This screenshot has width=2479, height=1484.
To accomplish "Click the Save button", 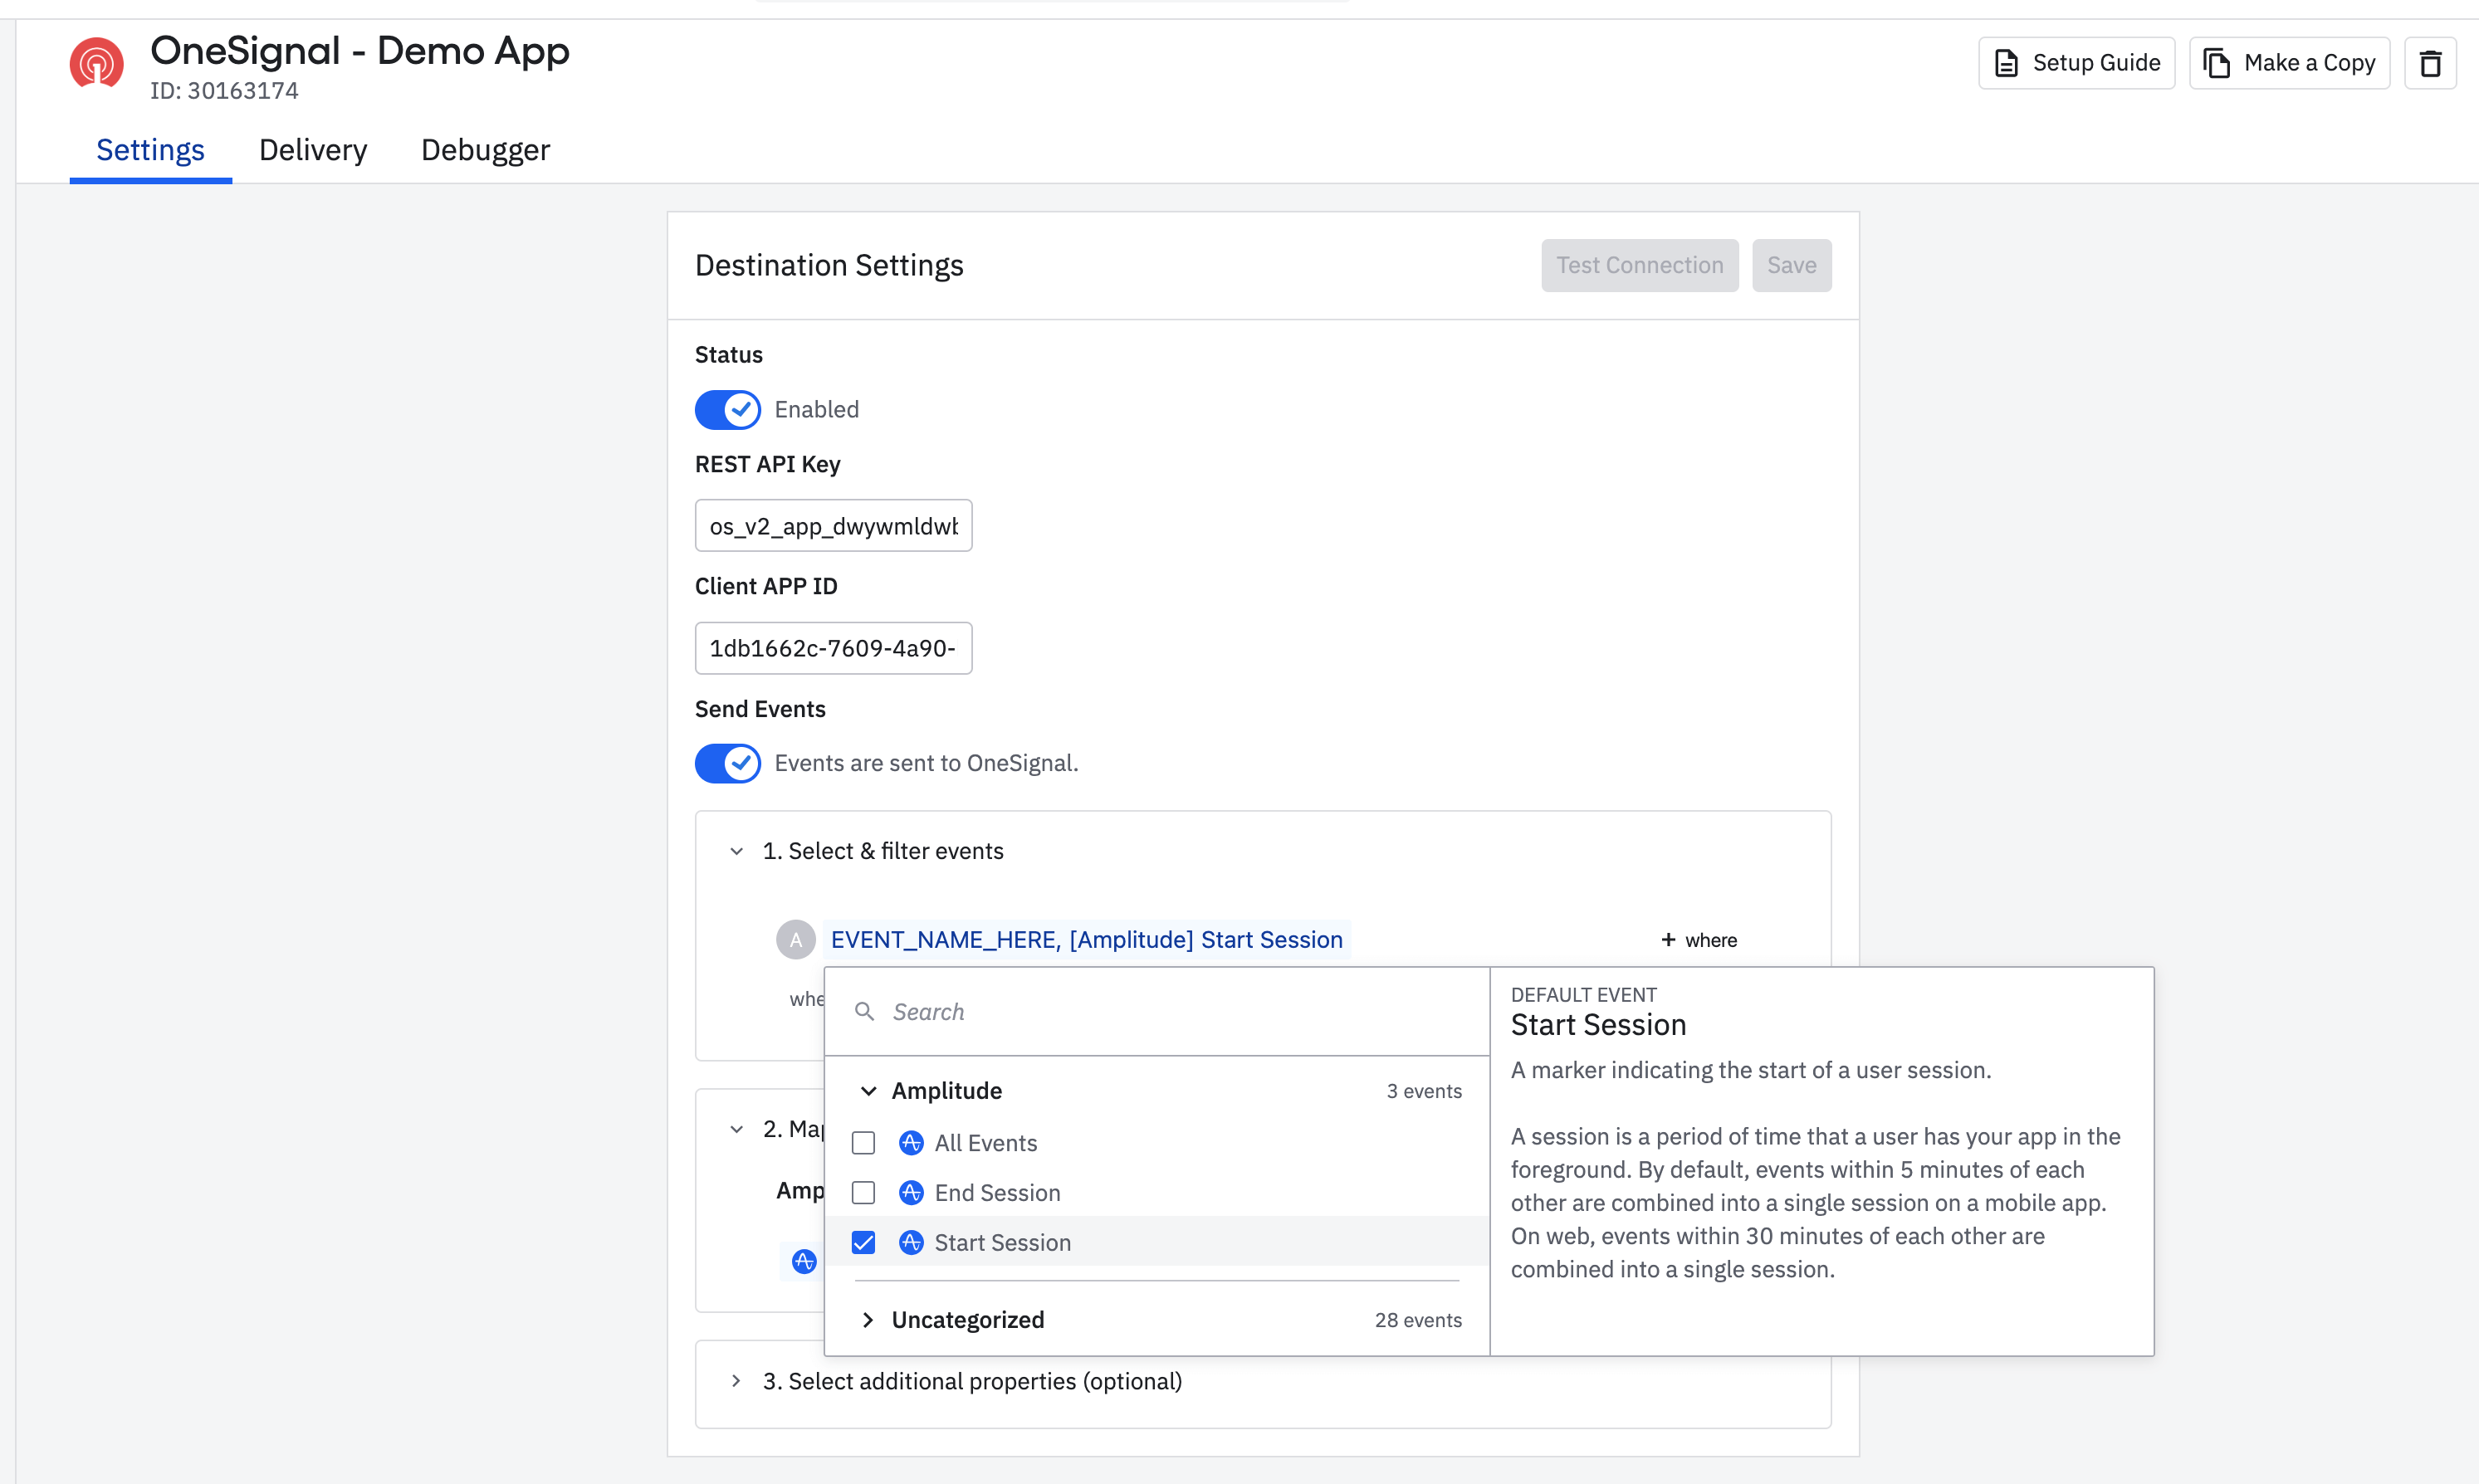I will coord(1791,265).
